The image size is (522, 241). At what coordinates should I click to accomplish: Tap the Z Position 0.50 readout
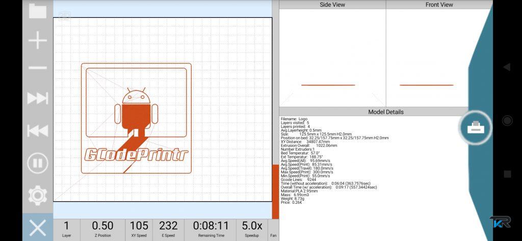(x=102, y=229)
